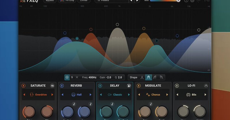Viewport: 230px width, 120px height.
Task: Switch to previous Reverb type before Hall
Action: 62,95
